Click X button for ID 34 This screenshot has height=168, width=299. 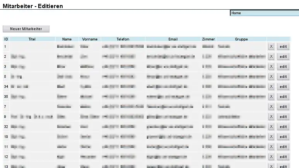click(x=271, y=87)
